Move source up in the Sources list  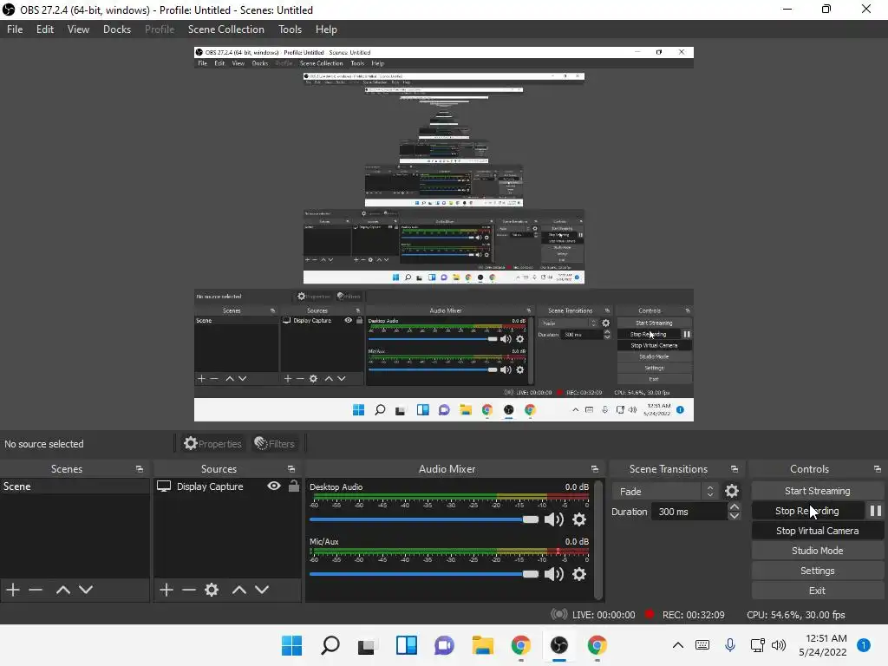pos(239,590)
